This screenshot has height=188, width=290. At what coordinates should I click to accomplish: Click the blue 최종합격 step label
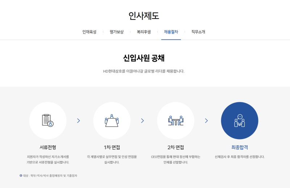[x=240, y=147]
